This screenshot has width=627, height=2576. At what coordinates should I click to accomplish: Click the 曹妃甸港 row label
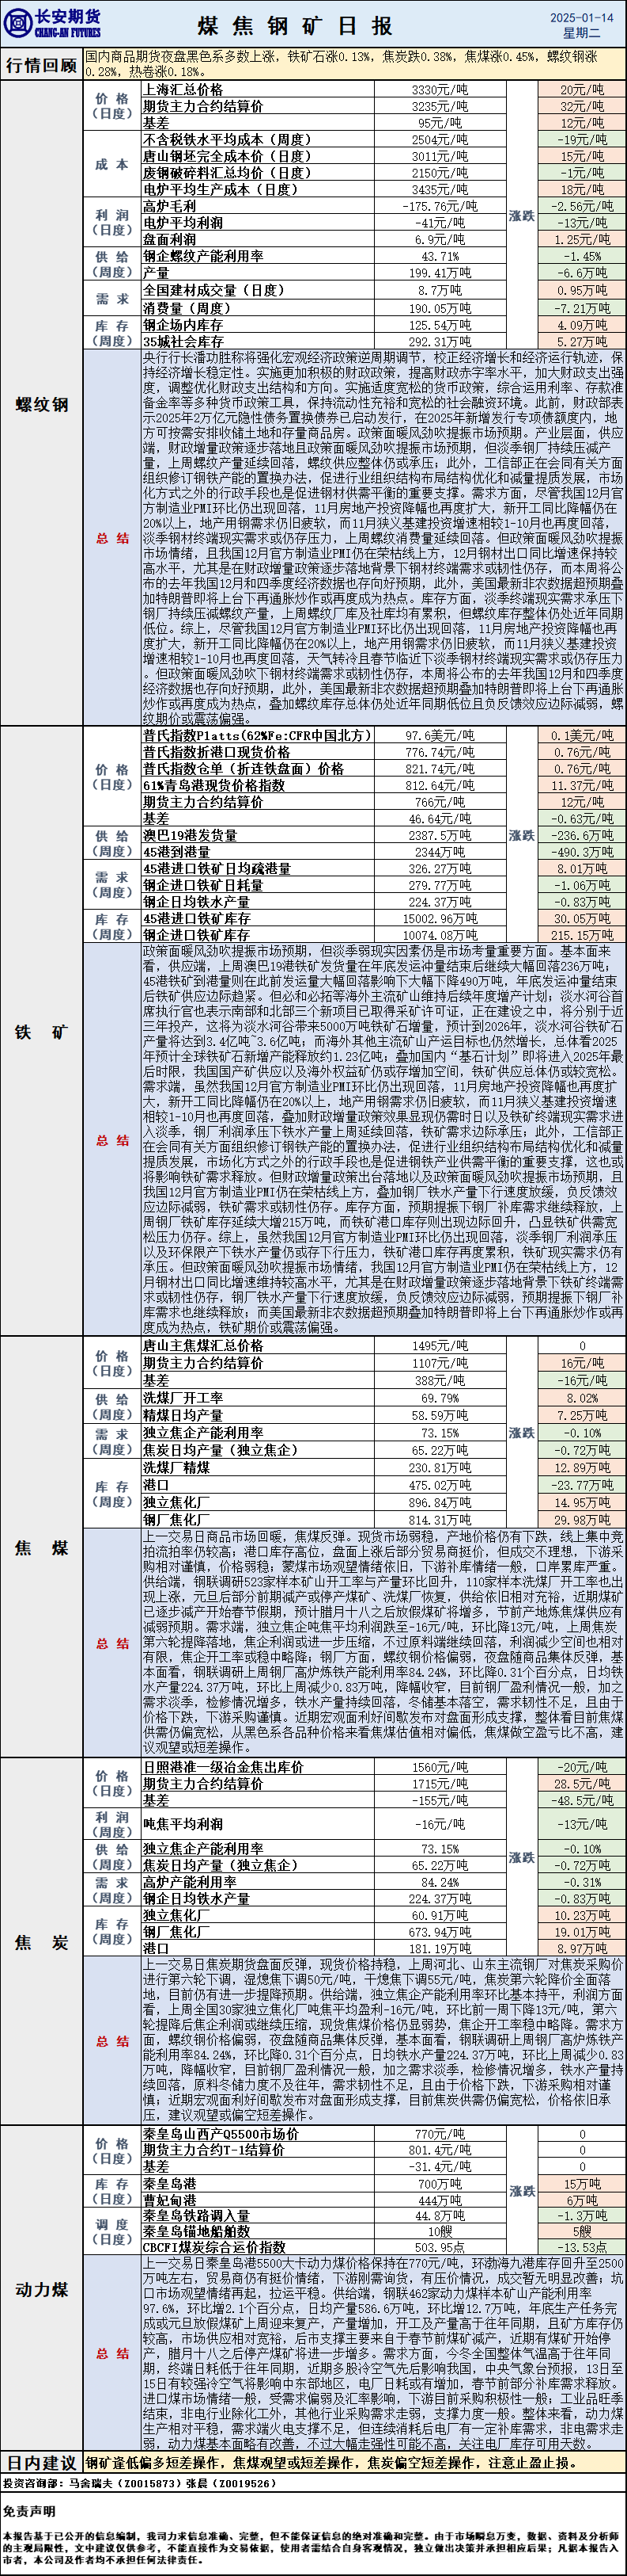pos(170,2201)
